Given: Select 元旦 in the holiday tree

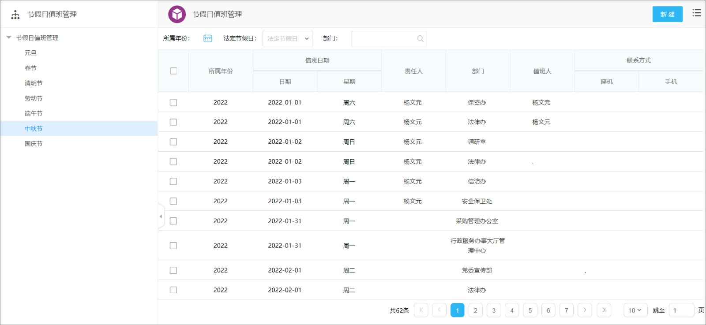Looking at the screenshot, I should point(30,53).
